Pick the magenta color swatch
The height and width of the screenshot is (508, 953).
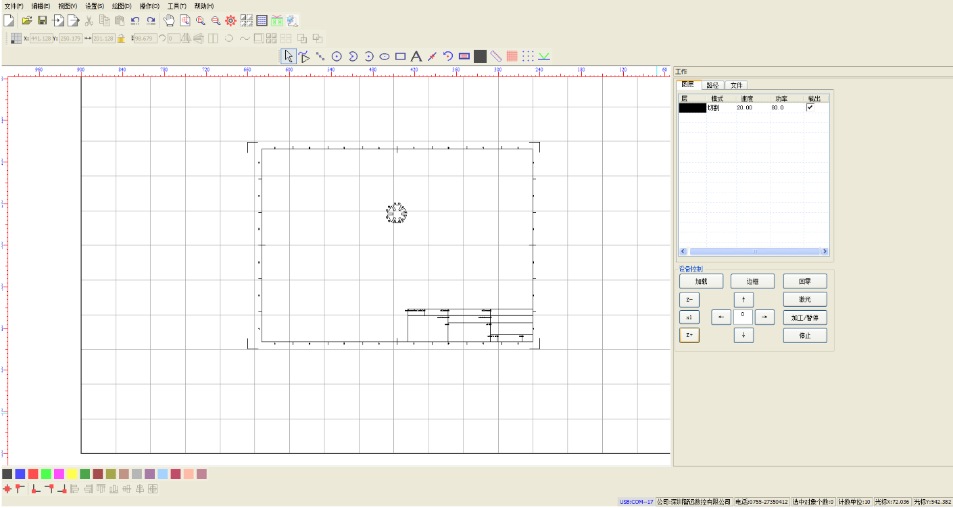click(x=59, y=474)
